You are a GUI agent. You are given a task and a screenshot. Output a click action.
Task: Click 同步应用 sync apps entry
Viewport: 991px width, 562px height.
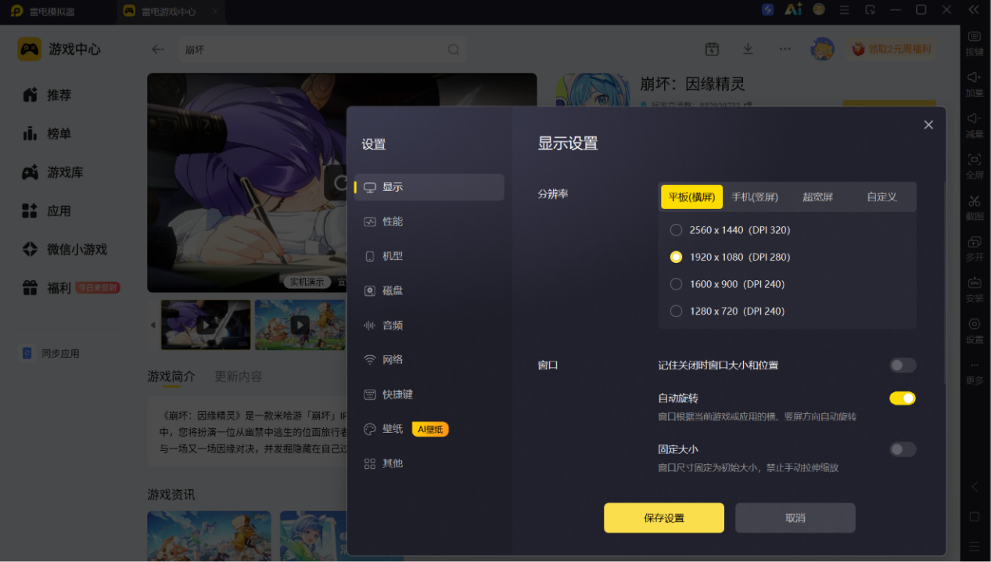coord(50,353)
